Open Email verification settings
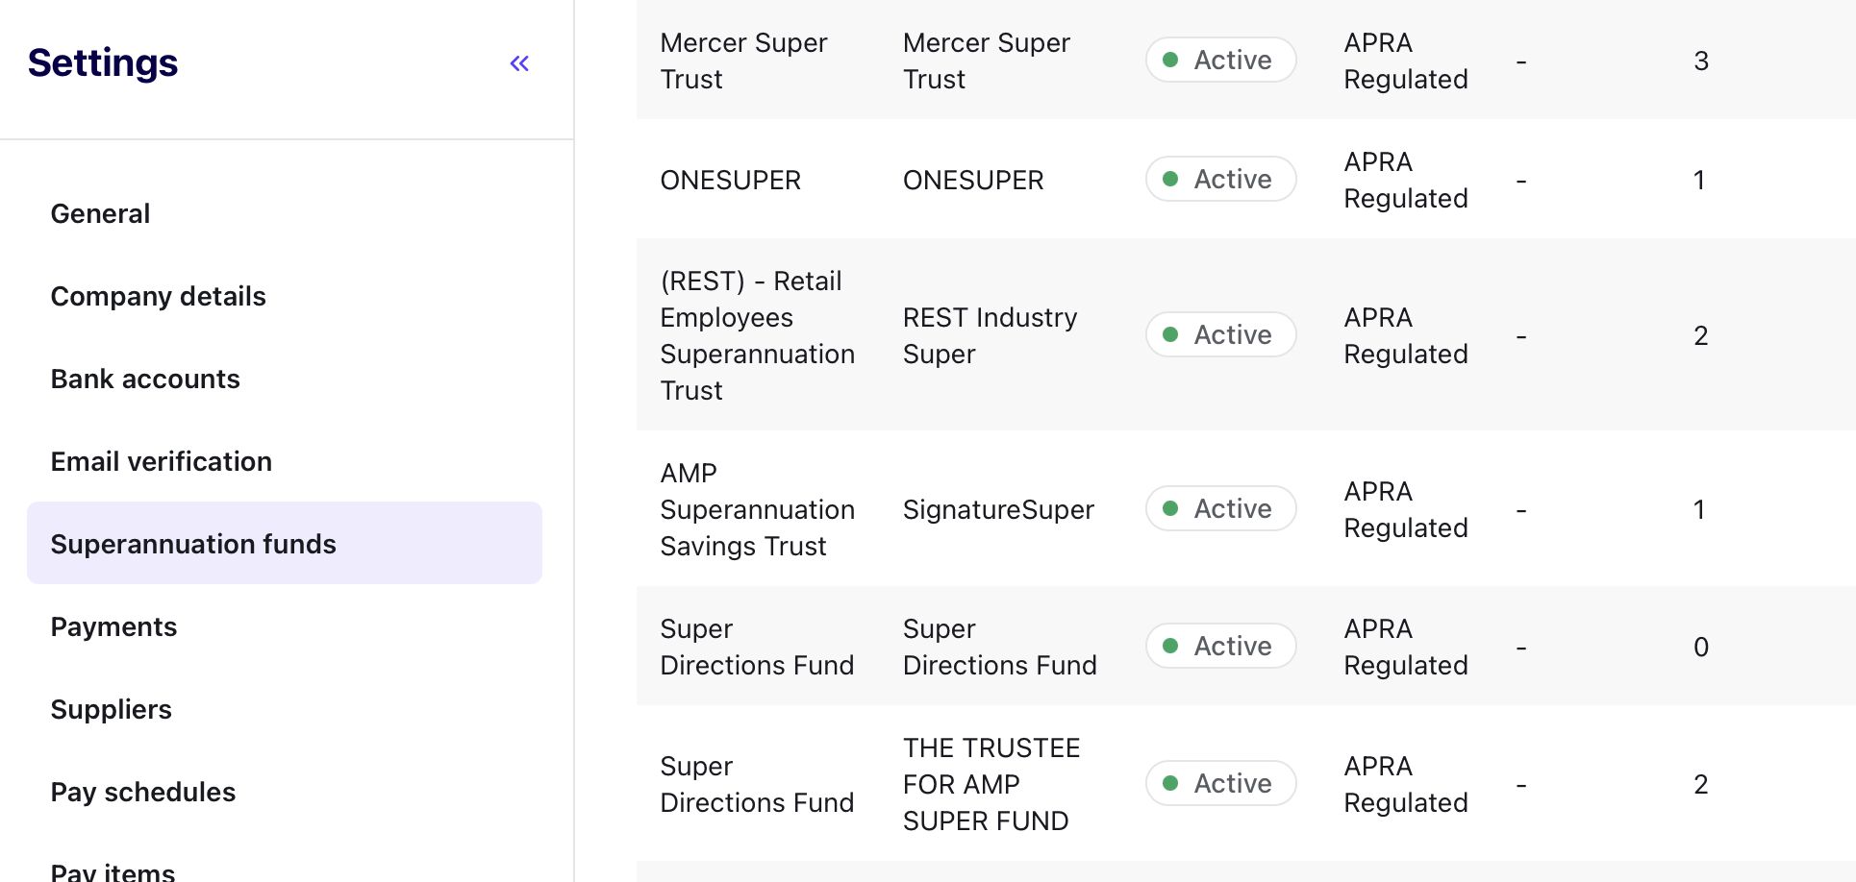 (x=162, y=461)
